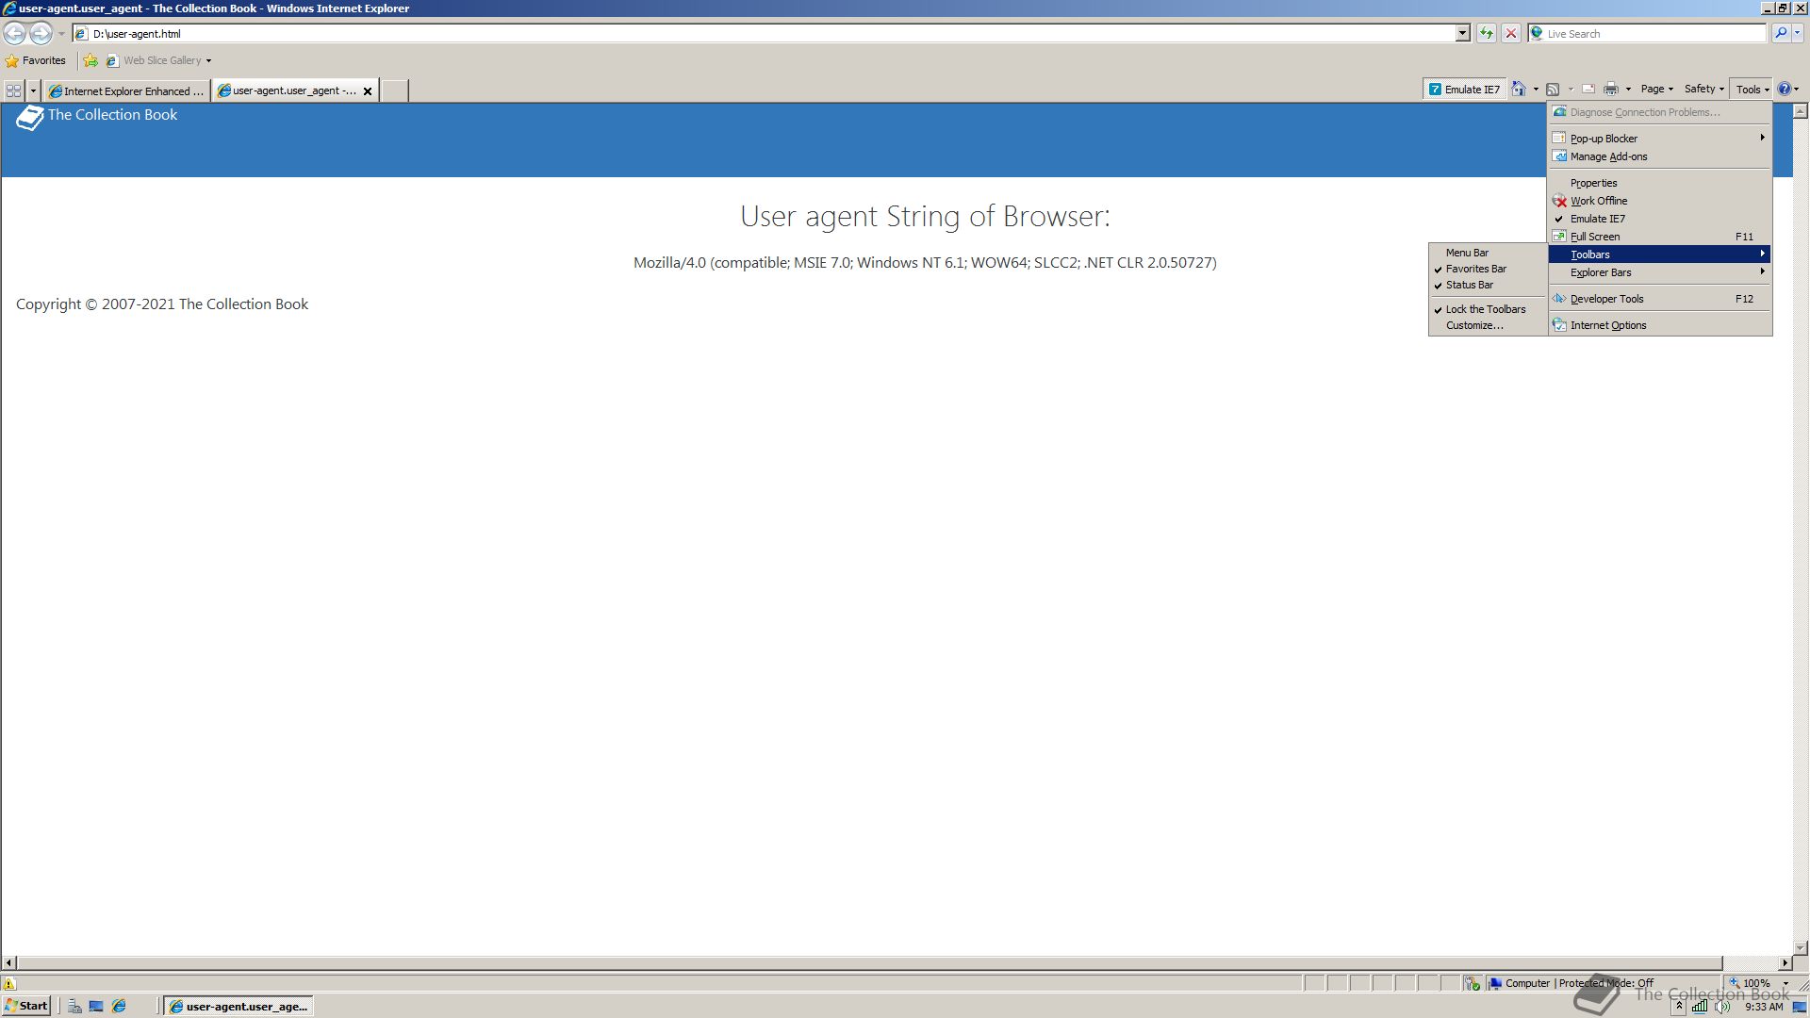This screenshot has height=1018, width=1810.
Task: Uncheck Emulate IE7 in Tools menu
Action: point(1660,219)
